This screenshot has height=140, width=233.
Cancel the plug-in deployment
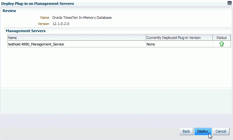221,132
